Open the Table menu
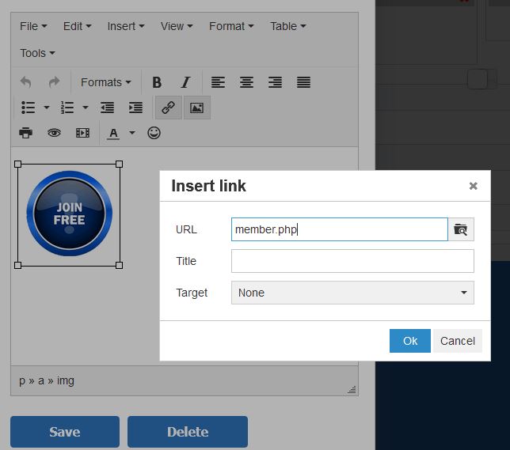 point(287,26)
